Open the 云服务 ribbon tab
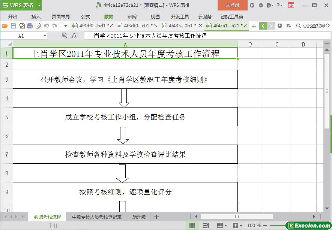The image size is (332, 230). (x=205, y=17)
